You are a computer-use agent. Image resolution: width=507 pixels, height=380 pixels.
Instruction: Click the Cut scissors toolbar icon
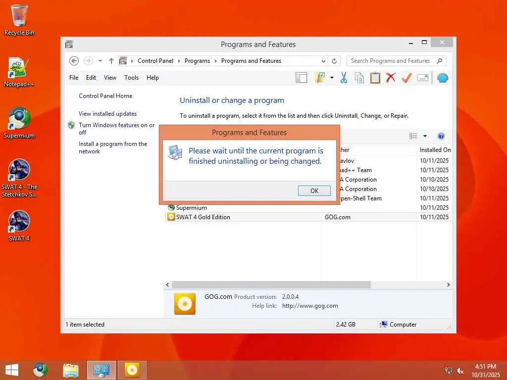pyautogui.click(x=344, y=78)
